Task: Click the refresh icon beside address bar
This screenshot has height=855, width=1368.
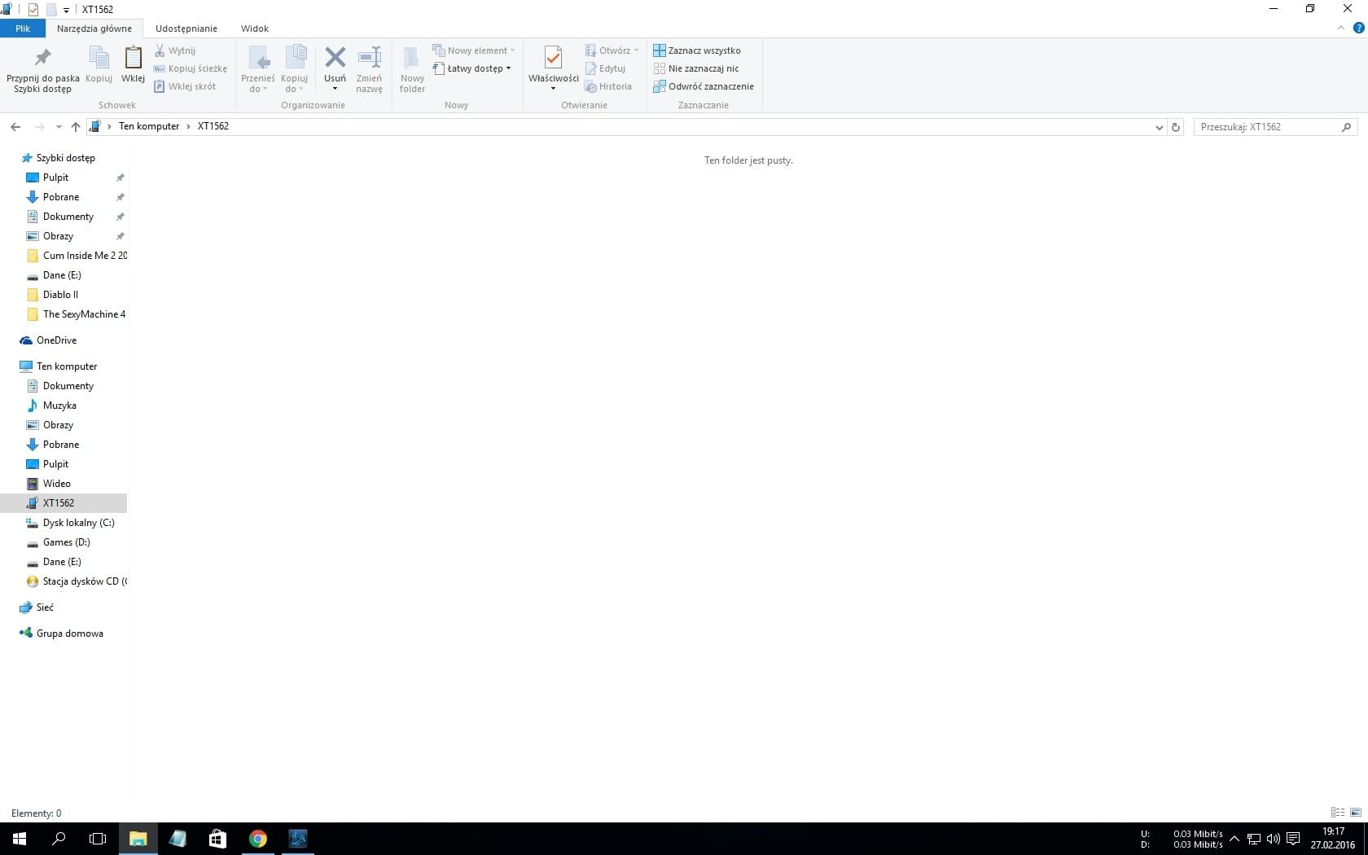Action: coord(1175,127)
